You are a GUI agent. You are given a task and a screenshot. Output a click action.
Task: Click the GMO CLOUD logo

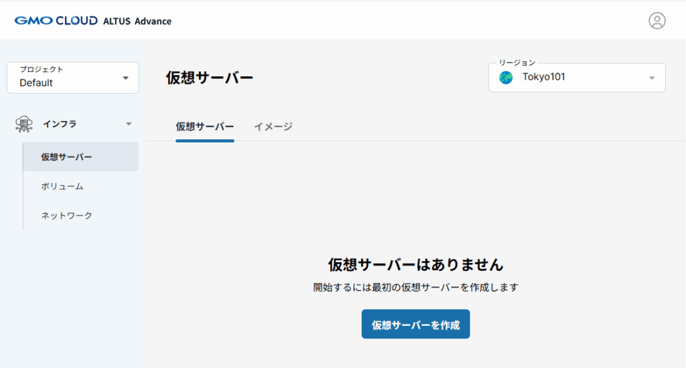(56, 21)
